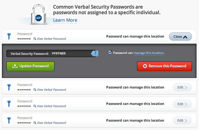Viewport: 199px width, 130px height.
Task: Click the magnifier icon in last password row
Action: pyautogui.click(x=35, y=122)
